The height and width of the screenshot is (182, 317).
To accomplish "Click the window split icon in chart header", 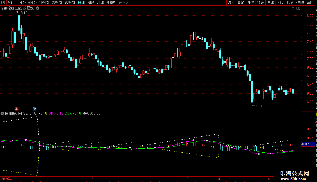I will click(298, 8).
